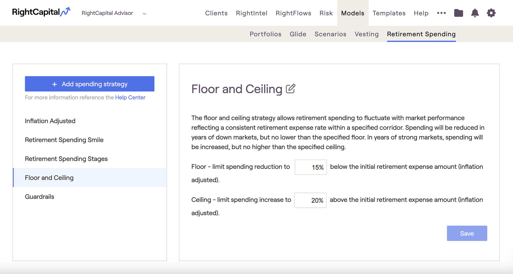513x274 pixels.
Task: Select Inflation Adjusted strategy
Action: coord(90,121)
